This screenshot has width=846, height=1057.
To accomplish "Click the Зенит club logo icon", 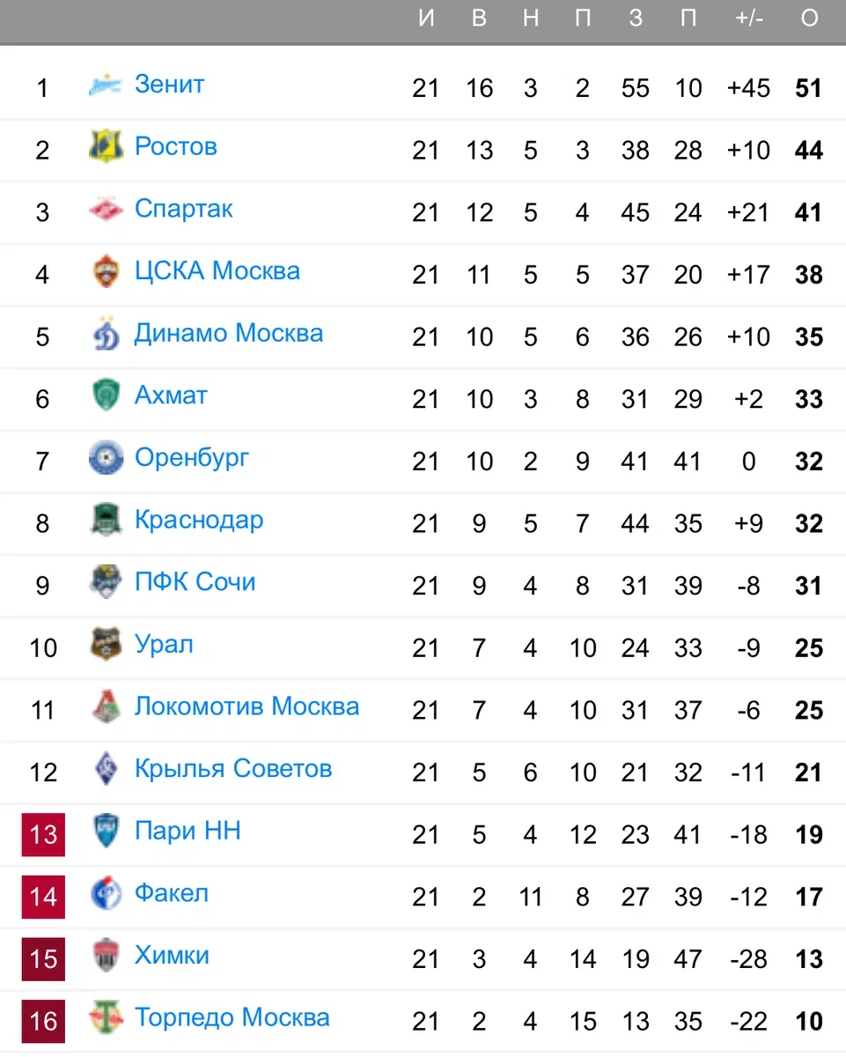I will pyautogui.click(x=106, y=85).
